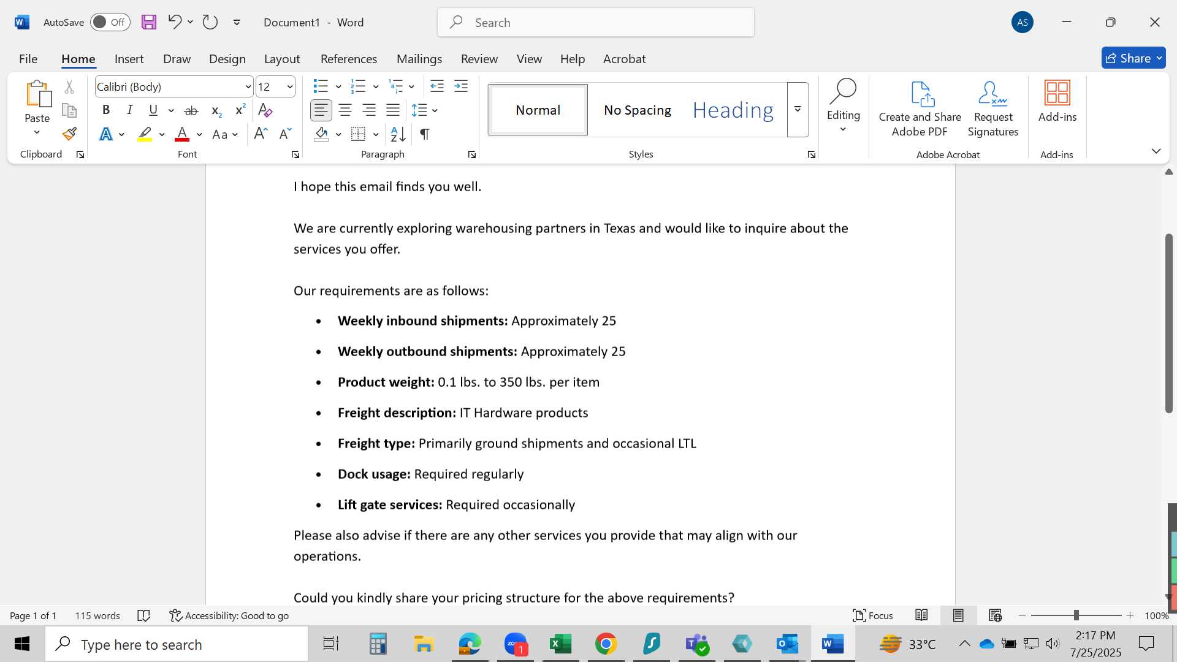Increase paragraph indent
Screen dimensions: 1177x662
pos(461,86)
